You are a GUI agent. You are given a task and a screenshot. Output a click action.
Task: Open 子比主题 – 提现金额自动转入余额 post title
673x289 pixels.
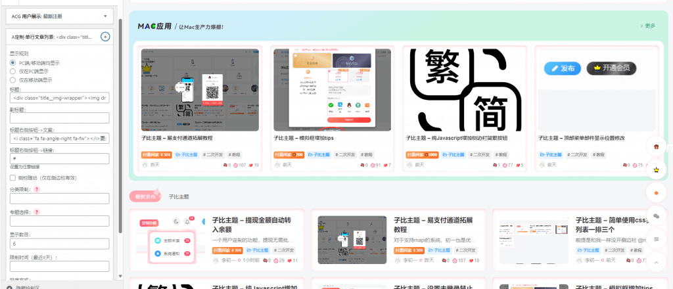coord(252,225)
